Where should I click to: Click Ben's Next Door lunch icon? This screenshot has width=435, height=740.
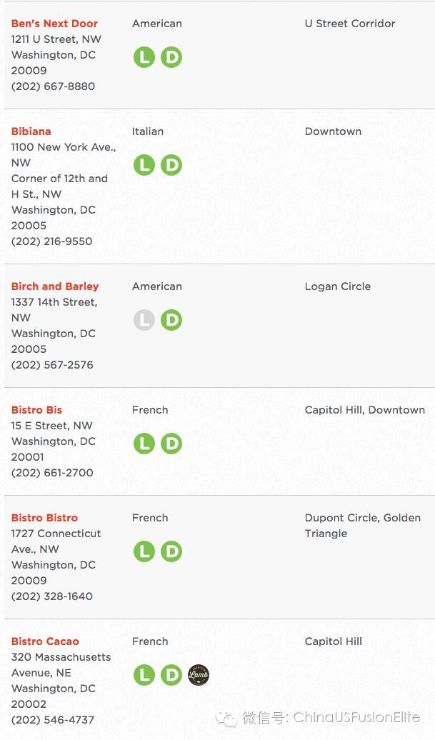pyautogui.click(x=144, y=57)
